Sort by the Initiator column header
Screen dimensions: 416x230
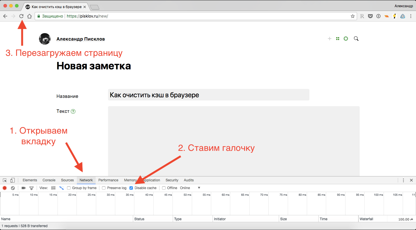[246, 219]
